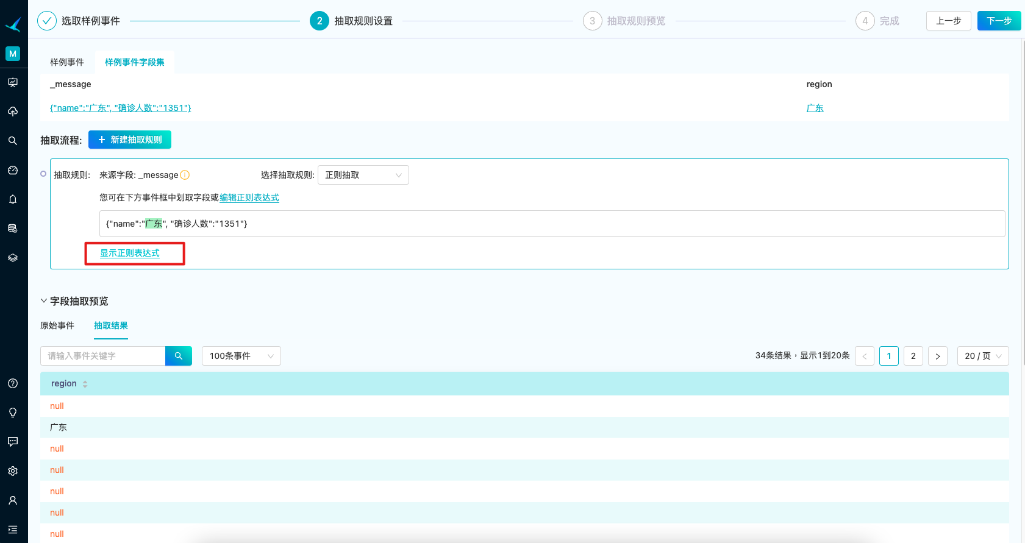Open the dashboard monitor icon in sidebar

[13, 82]
